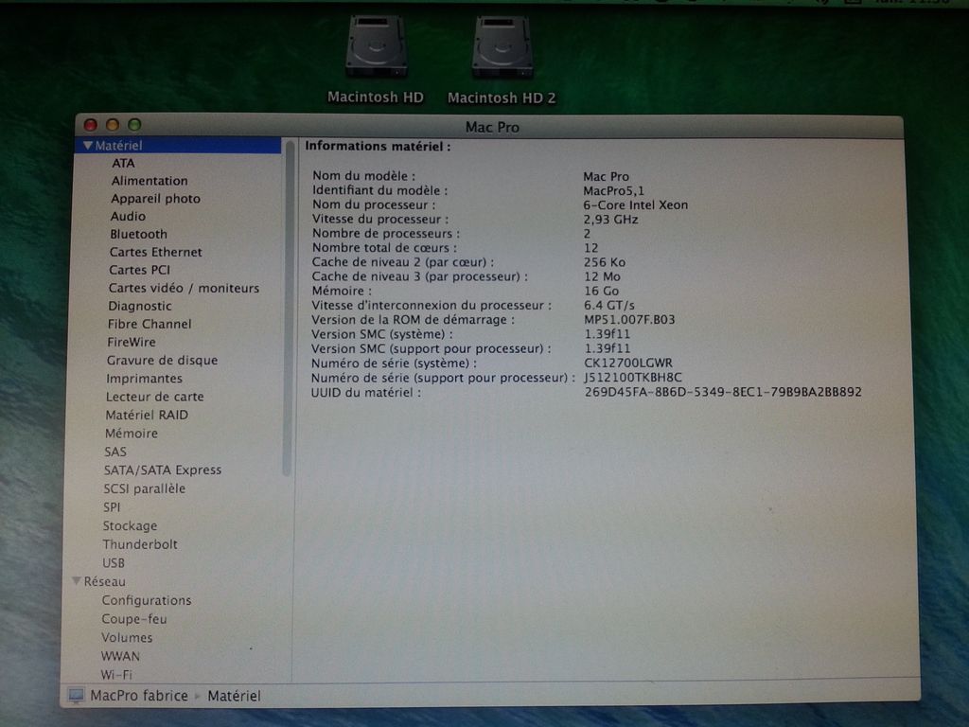Screen dimensions: 969x727
Task: Select SAS in the sidebar
Action: click(x=115, y=452)
